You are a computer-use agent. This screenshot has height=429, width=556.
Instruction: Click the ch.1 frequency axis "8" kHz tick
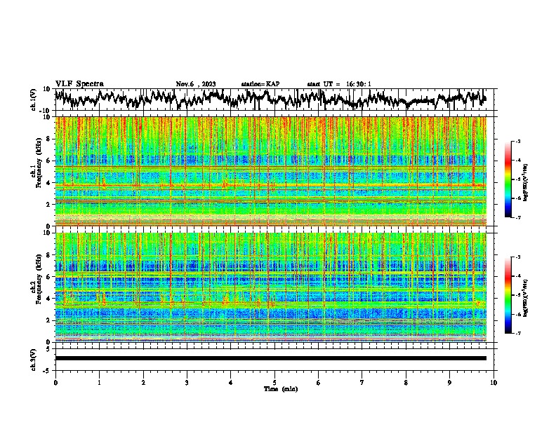pos(49,139)
